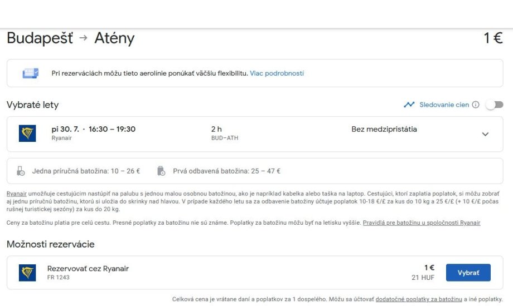This screenshot has height=306, width=513.
Task: Click the checked baggage icon
Action: [x=161, y=171]
